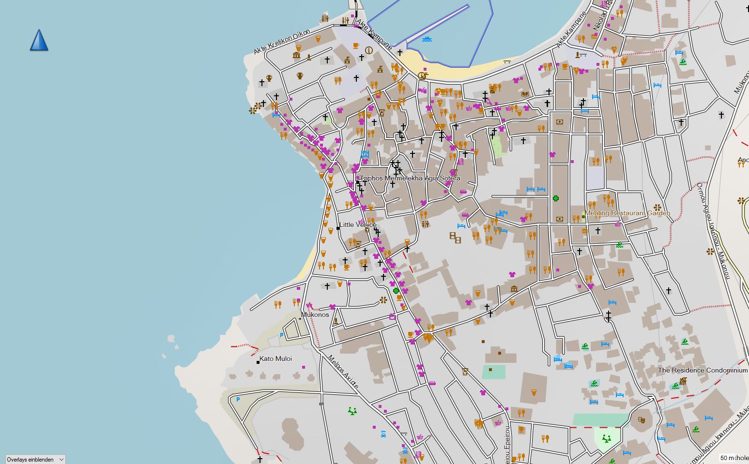
Task: Click The Residence Condominium label
Action: tap(703, 370)
